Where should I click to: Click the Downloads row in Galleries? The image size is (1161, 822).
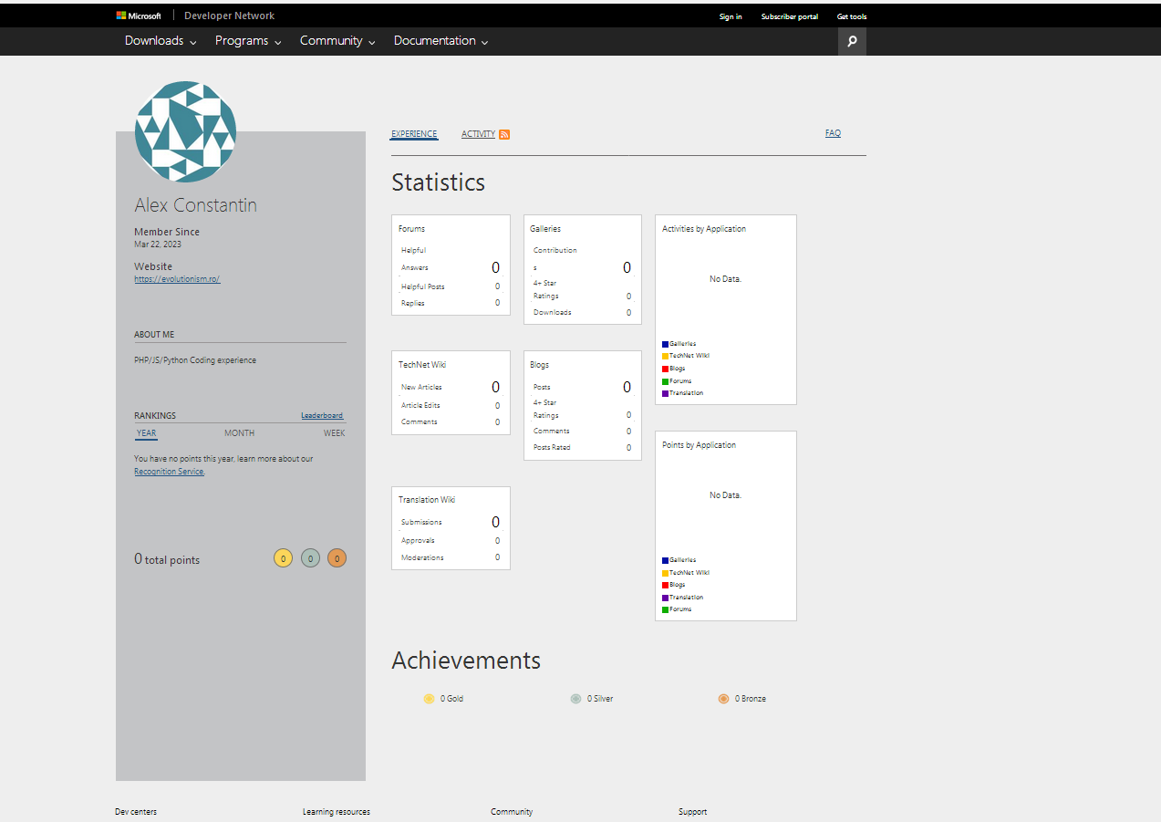582,312
